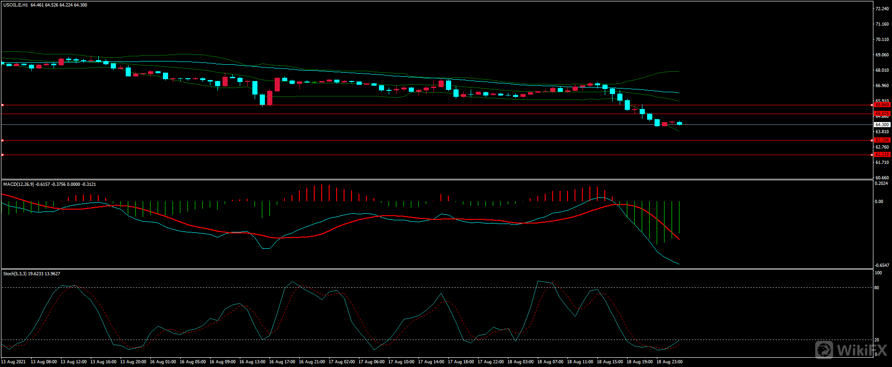This screenshot has width=892, height=367.
Task: Click the WikiFX logo watermark
Action: pyautogui.click(x=851, y=350)
